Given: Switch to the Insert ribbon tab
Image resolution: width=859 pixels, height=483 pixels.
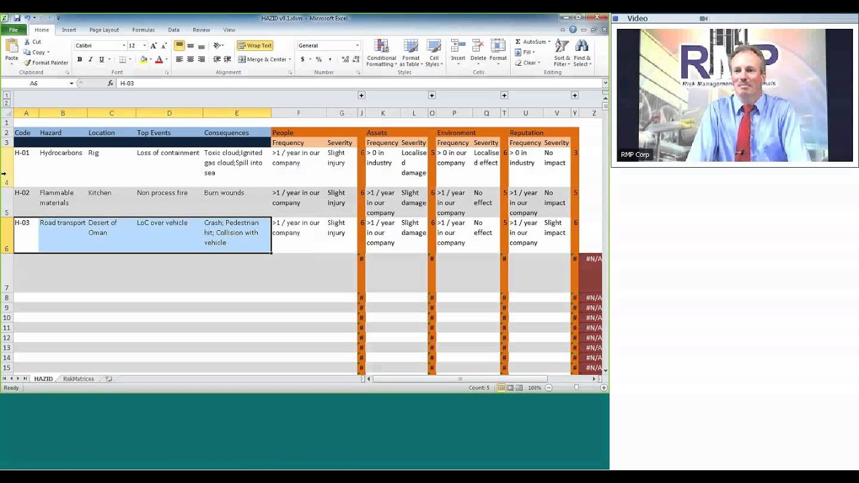Looking at the screenshot, I should coord(69,30).
